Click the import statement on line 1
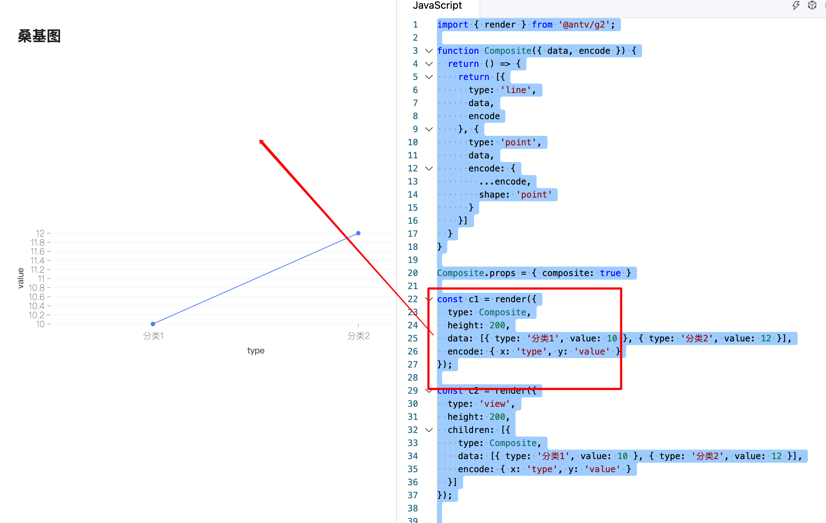The width and height of the screenshot is (826, 523). [x=526, y=25]
